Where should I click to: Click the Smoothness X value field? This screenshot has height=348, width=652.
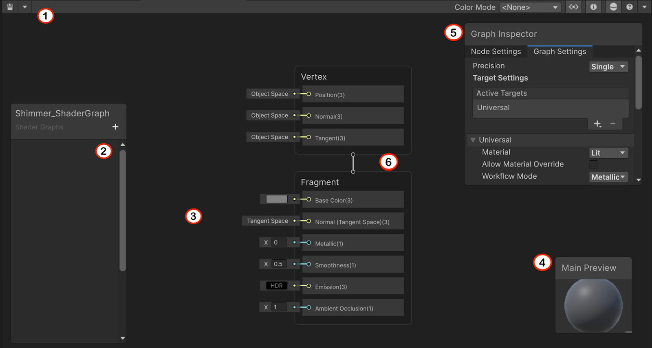coord(279,264)
